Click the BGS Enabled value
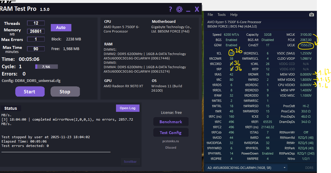The width and height of the screenshot is (331, 173). [231, 40]
